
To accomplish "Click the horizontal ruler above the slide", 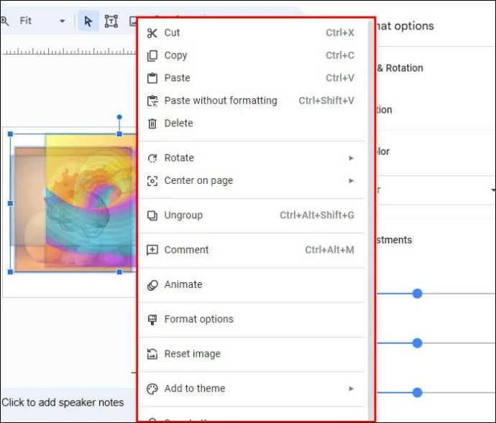I will (x=69, y=51).
